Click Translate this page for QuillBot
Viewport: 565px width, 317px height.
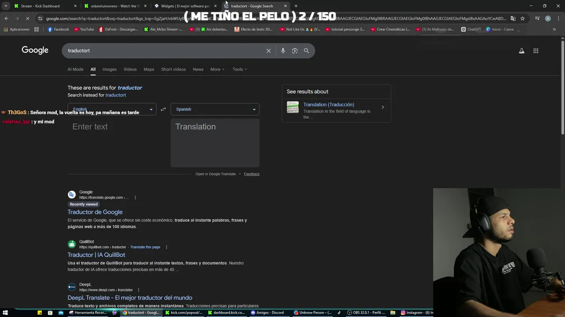[145, 247]
